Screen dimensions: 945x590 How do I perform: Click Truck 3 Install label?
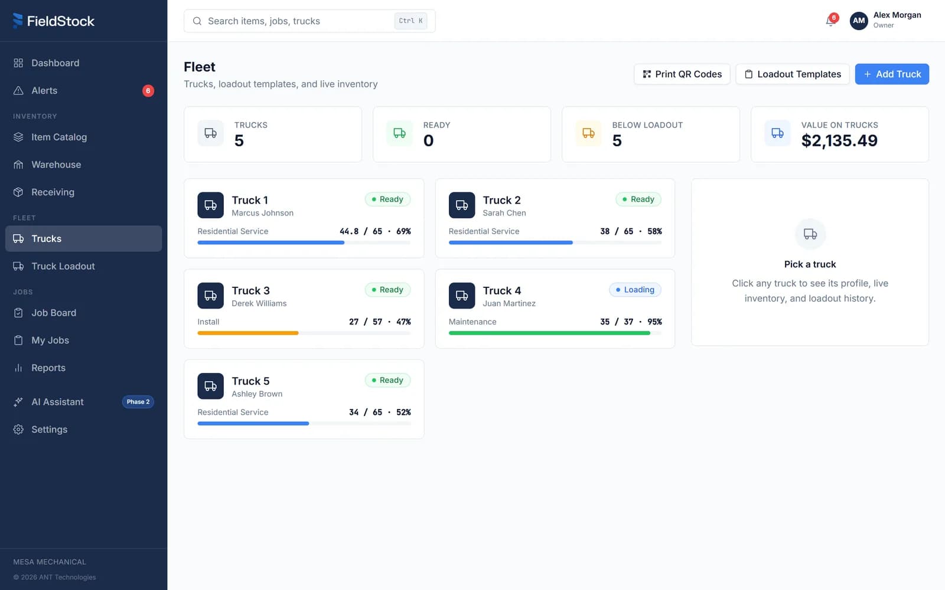(208, 322)
